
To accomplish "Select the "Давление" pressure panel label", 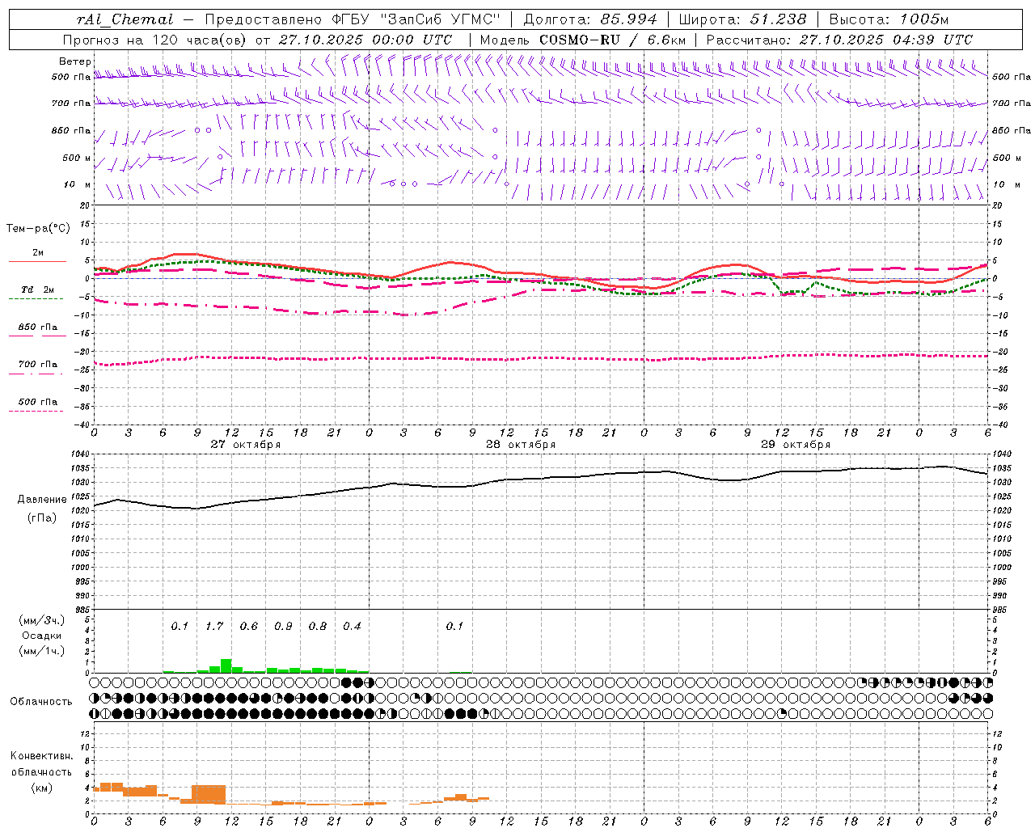I will (x=42, y=500).
